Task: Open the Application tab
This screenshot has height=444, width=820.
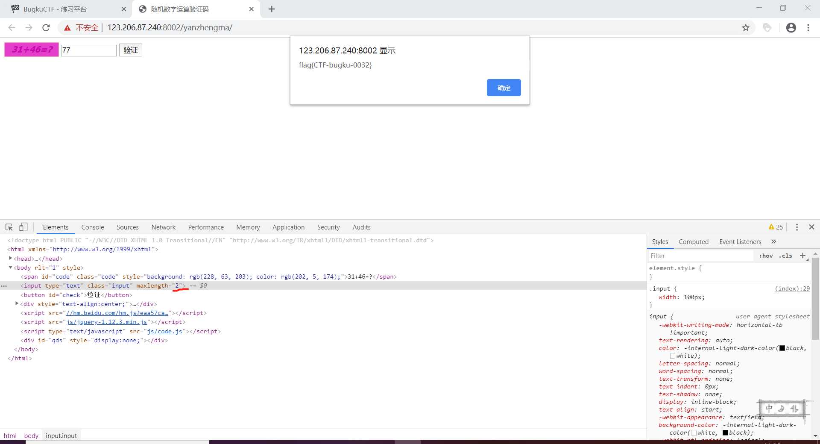Action: [289, 227]
